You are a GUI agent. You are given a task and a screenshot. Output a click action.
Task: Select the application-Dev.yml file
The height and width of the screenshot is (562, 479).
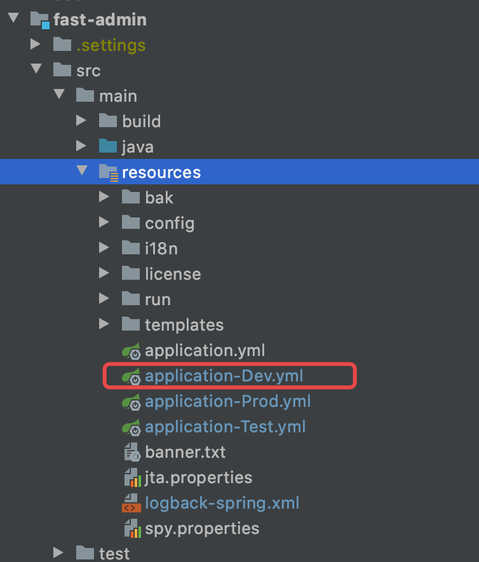[x=224, y=376]
